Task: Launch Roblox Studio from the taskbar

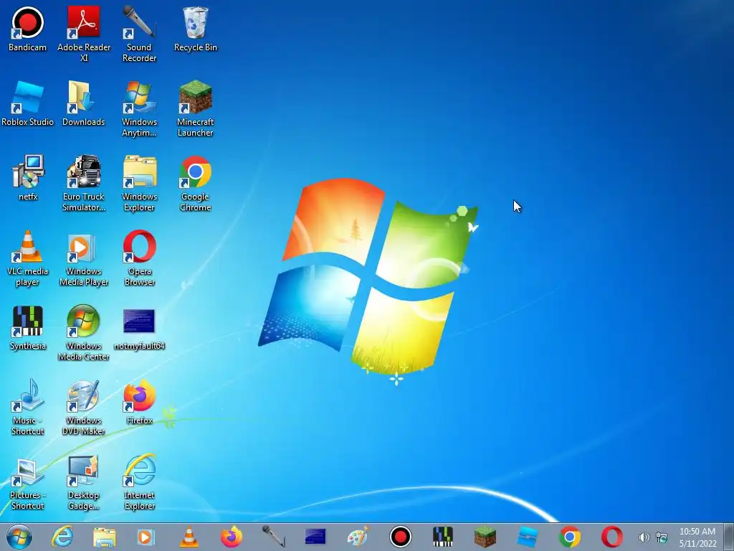Action: tap(528, 537)
